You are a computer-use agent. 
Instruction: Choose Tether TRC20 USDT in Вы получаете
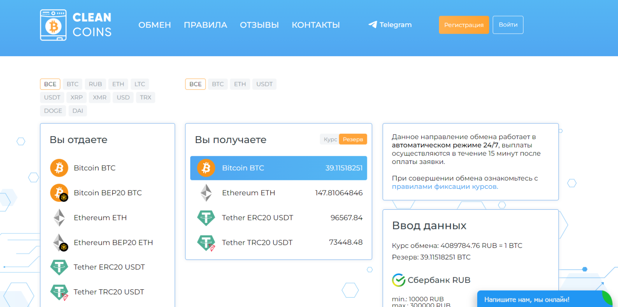257,243
